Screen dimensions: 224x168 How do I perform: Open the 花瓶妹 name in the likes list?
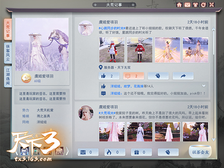click(x=138, y=86)
